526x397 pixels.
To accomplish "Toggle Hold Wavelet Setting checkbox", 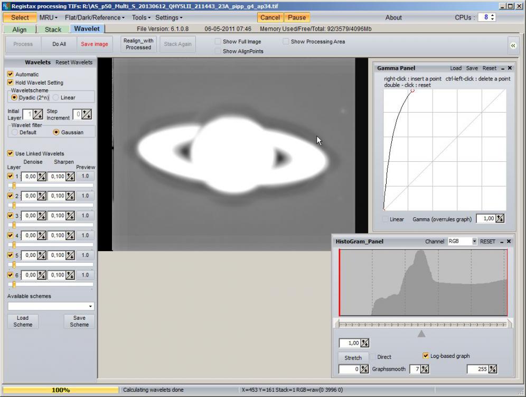I will coord(11,82).
